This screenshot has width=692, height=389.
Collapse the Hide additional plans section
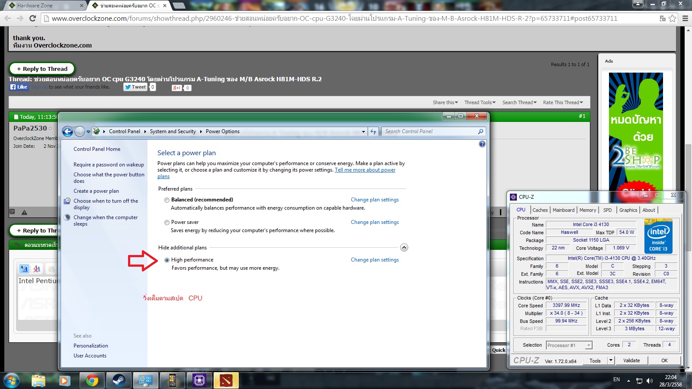click(404, 248)
